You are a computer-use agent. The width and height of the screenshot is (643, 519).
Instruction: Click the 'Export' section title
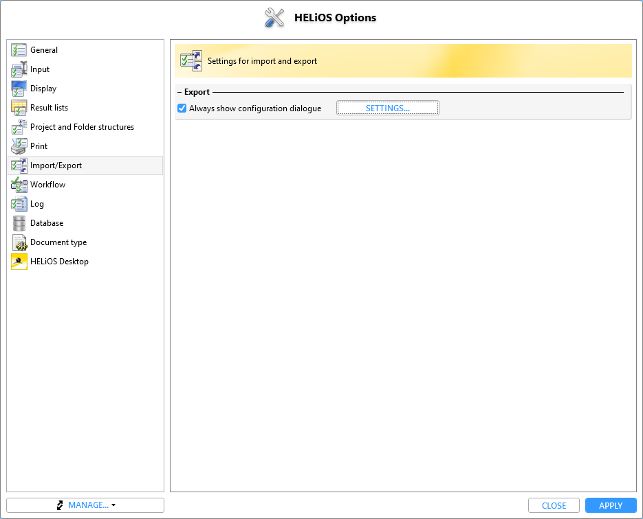click(x=197, y=92)
